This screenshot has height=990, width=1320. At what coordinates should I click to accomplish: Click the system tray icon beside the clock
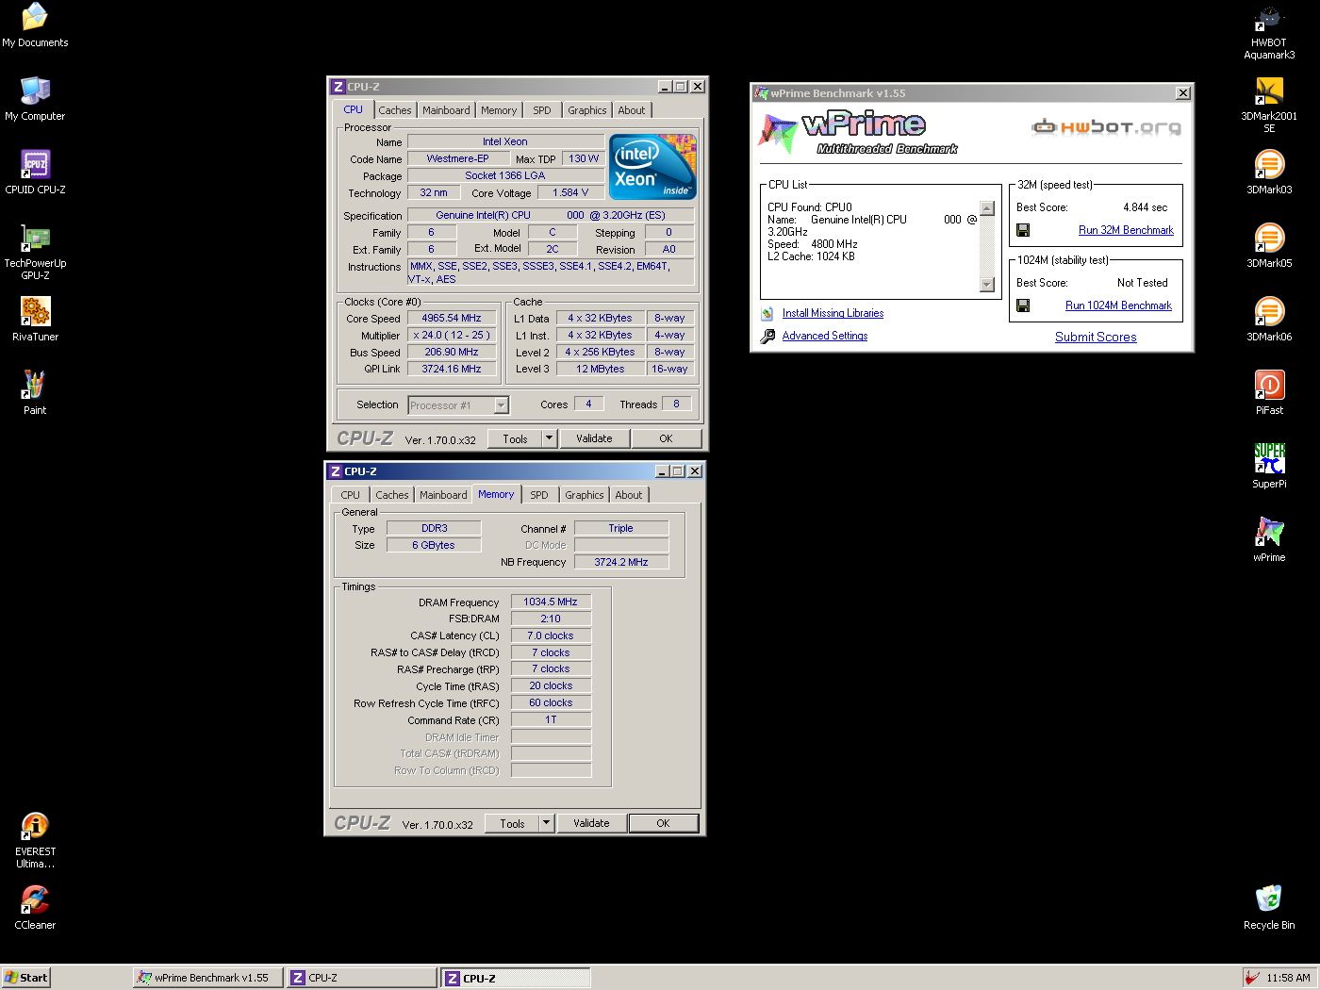pyautogui.click(x=1252, y=978)
